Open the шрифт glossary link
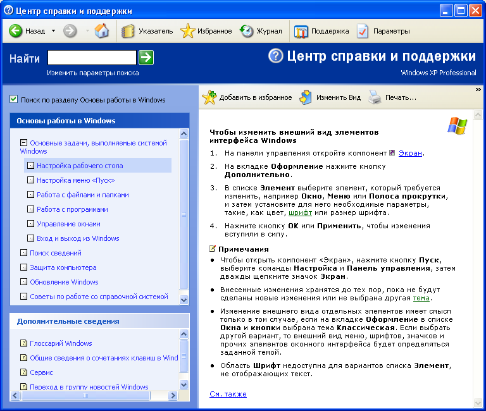This screenshot has width=486, height=411. [x=300, y=213]
